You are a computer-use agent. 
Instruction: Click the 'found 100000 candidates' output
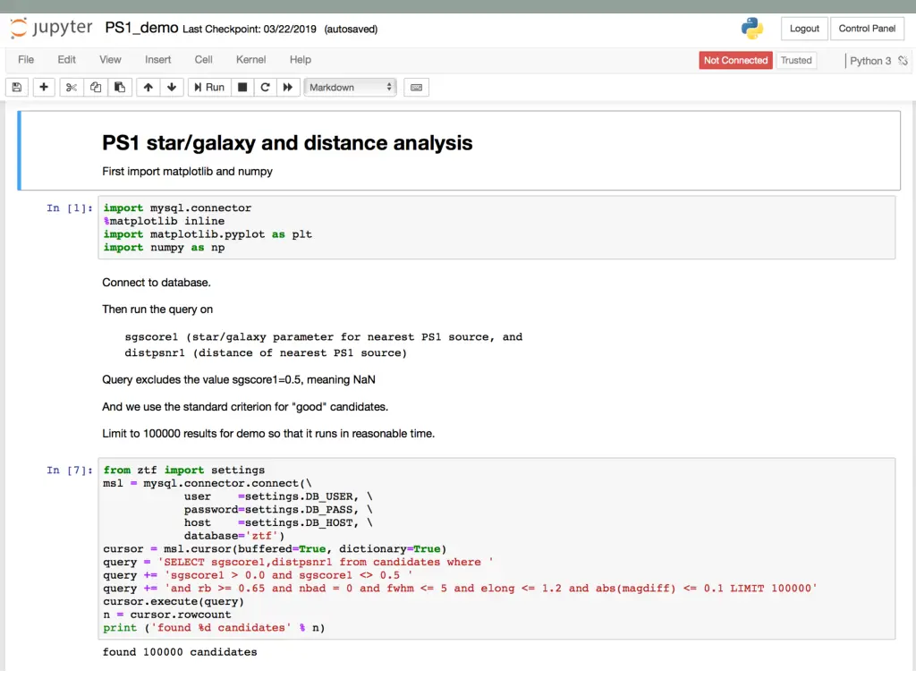coord(180,652)
